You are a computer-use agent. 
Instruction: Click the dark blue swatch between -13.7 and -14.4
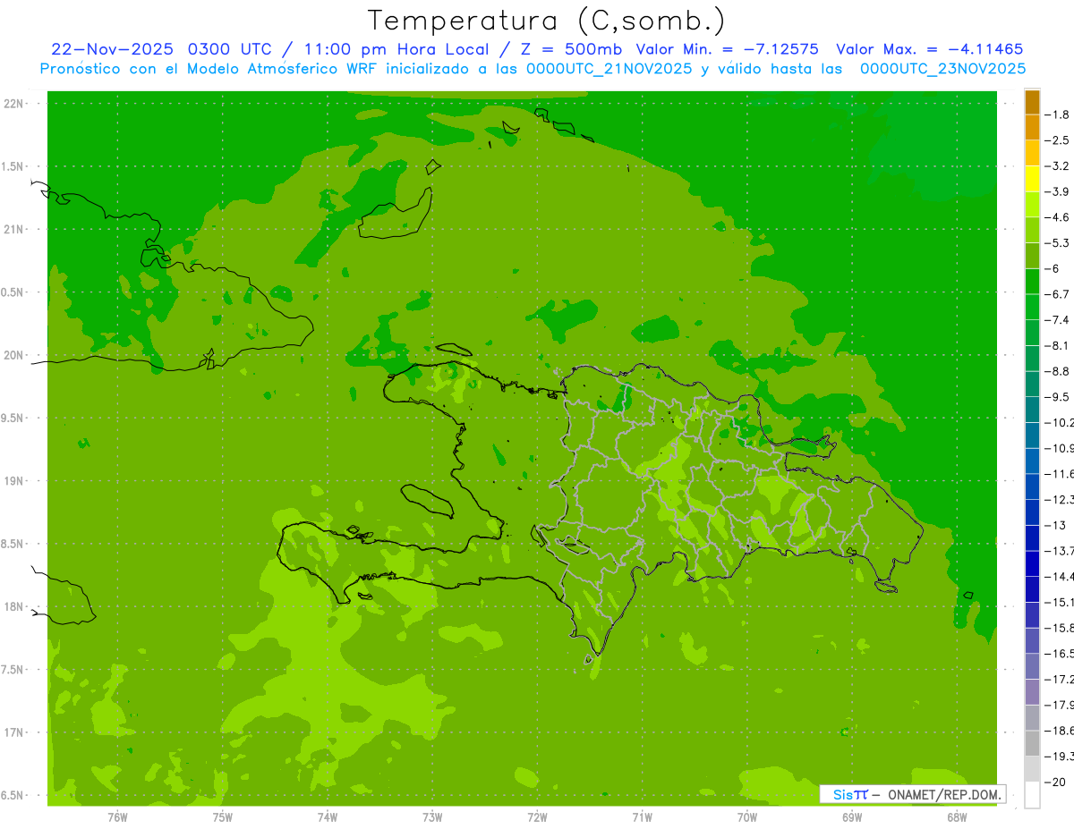(1032, 563)
